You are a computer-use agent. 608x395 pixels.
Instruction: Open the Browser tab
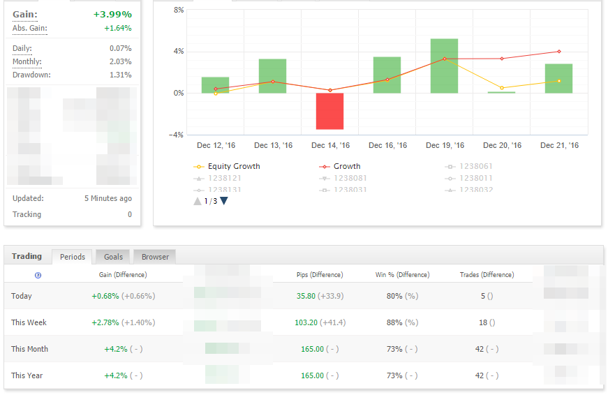click(x=155, y=257)
